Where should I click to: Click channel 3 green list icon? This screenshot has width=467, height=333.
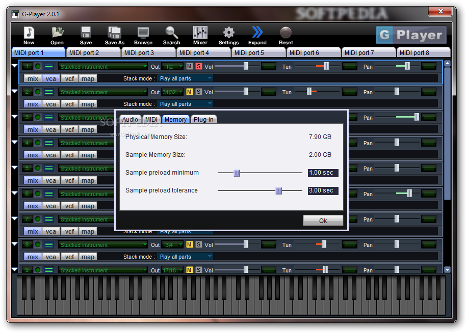click(49, 118)
